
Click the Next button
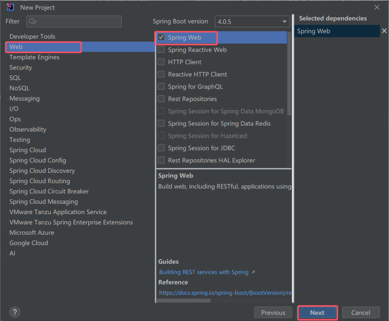(317, 313)
